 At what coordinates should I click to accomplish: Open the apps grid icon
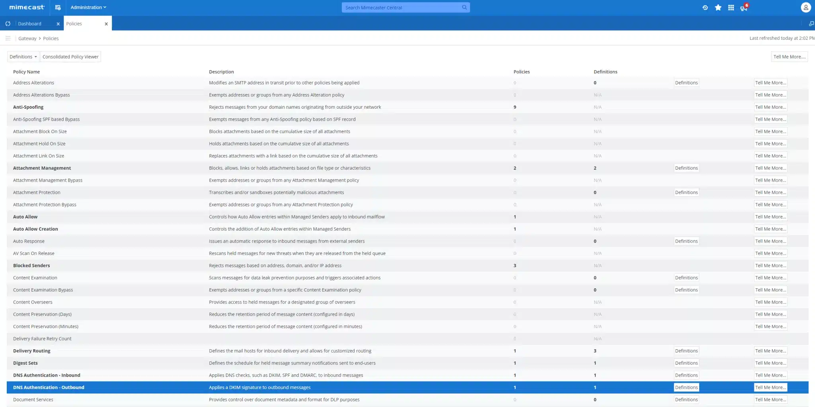(x=731, y=8)
